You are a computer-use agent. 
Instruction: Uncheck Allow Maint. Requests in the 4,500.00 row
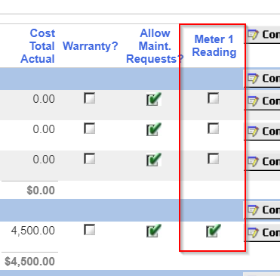point(154,231)
